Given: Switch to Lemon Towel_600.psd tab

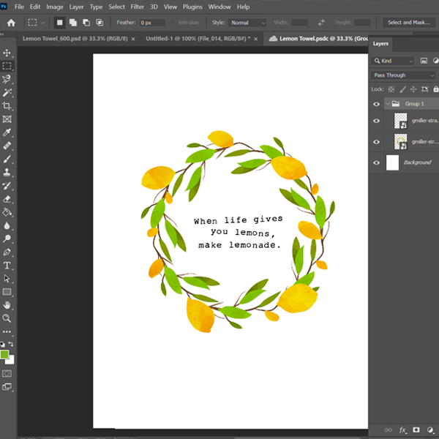Looking at the screenshot, I should (x=75, y=39).
